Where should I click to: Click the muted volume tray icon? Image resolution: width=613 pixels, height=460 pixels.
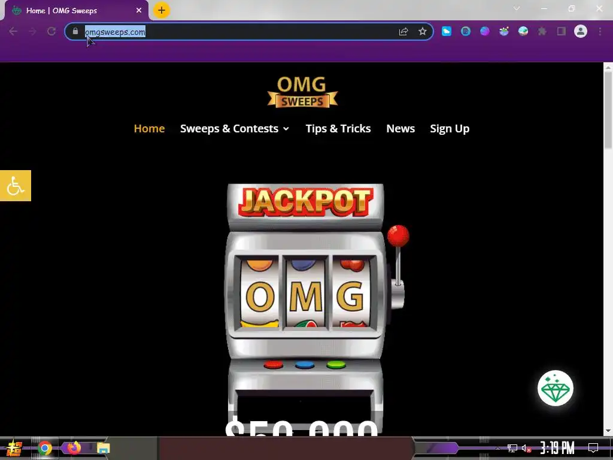click(527, 448)
